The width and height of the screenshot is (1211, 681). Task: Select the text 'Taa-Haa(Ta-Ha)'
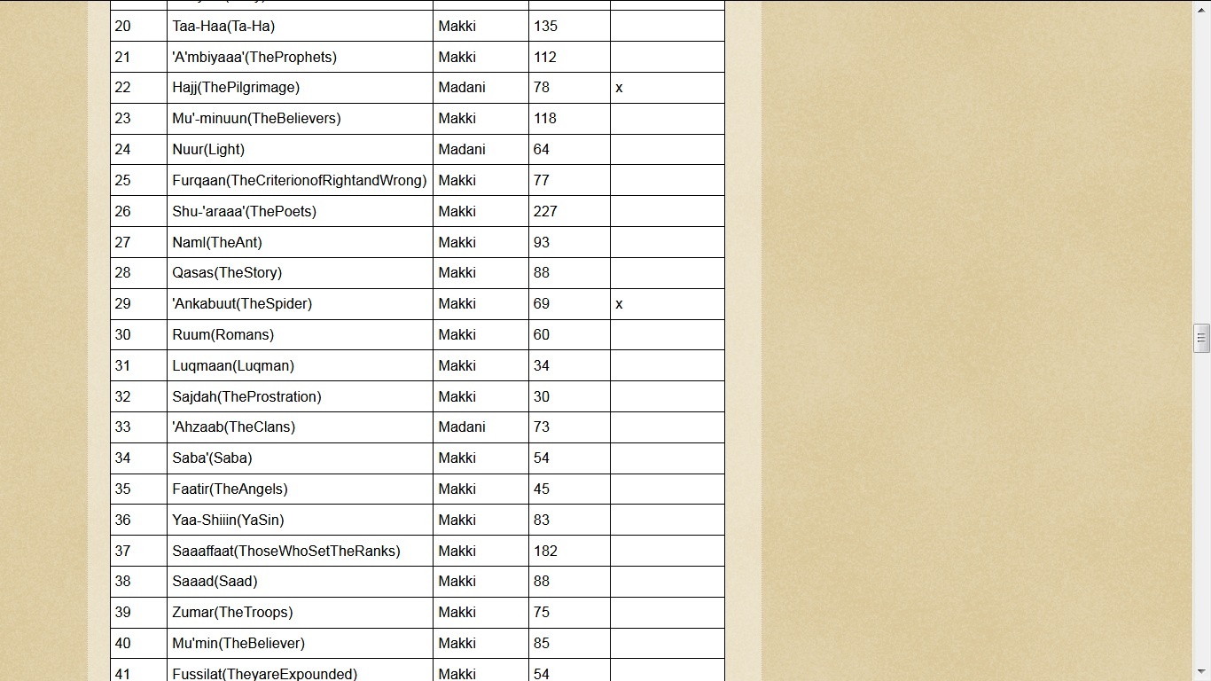(x=223, y=27)
